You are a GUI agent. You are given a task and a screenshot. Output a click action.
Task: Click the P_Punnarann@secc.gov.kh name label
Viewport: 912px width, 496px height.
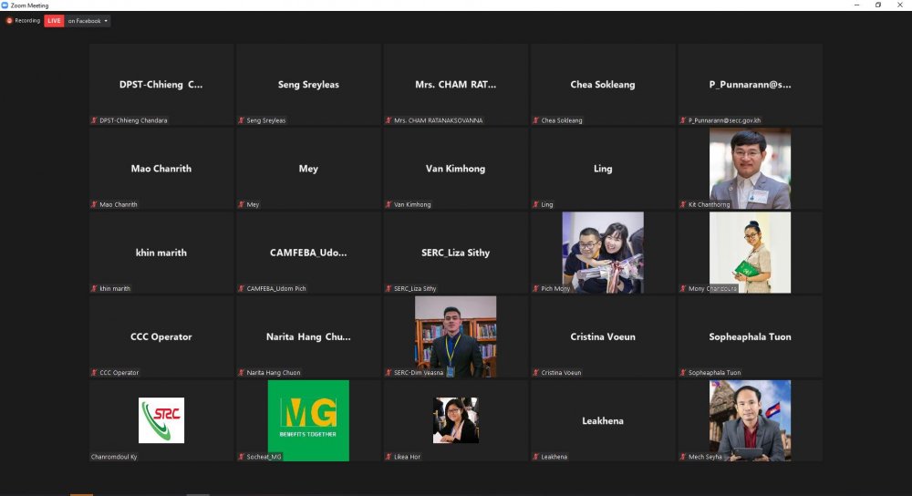pyautogui.click(x=725, y=120)
